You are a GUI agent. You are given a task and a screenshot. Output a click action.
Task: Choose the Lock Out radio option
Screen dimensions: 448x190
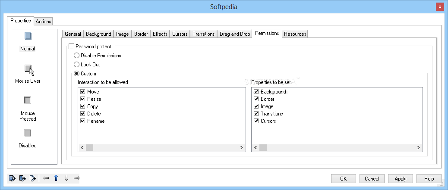76,65
